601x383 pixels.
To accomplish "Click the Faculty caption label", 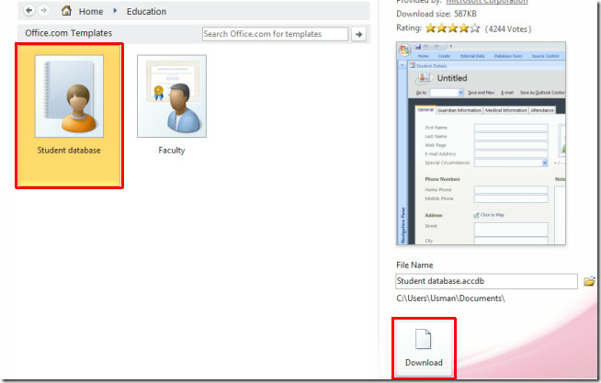I will 172,150.
